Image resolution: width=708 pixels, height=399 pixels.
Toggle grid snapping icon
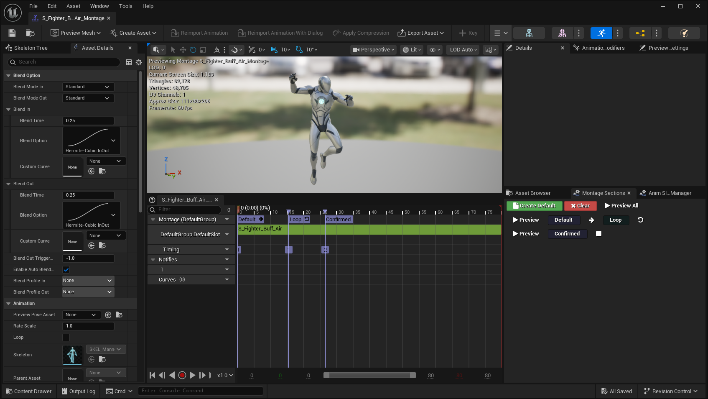point(274,50)
